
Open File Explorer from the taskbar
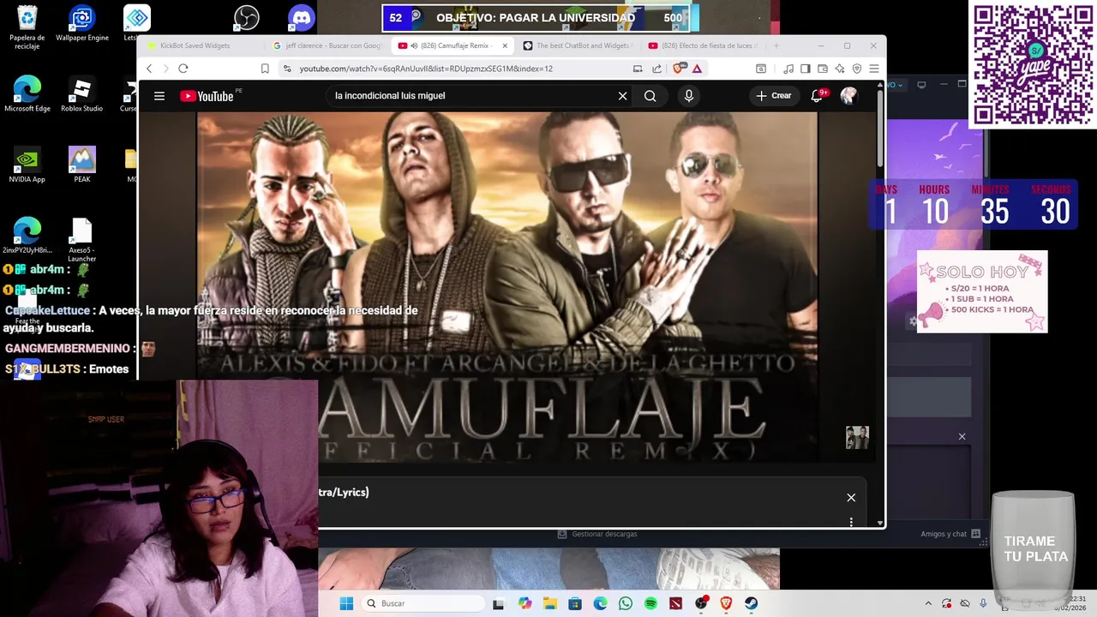(549, 603)
